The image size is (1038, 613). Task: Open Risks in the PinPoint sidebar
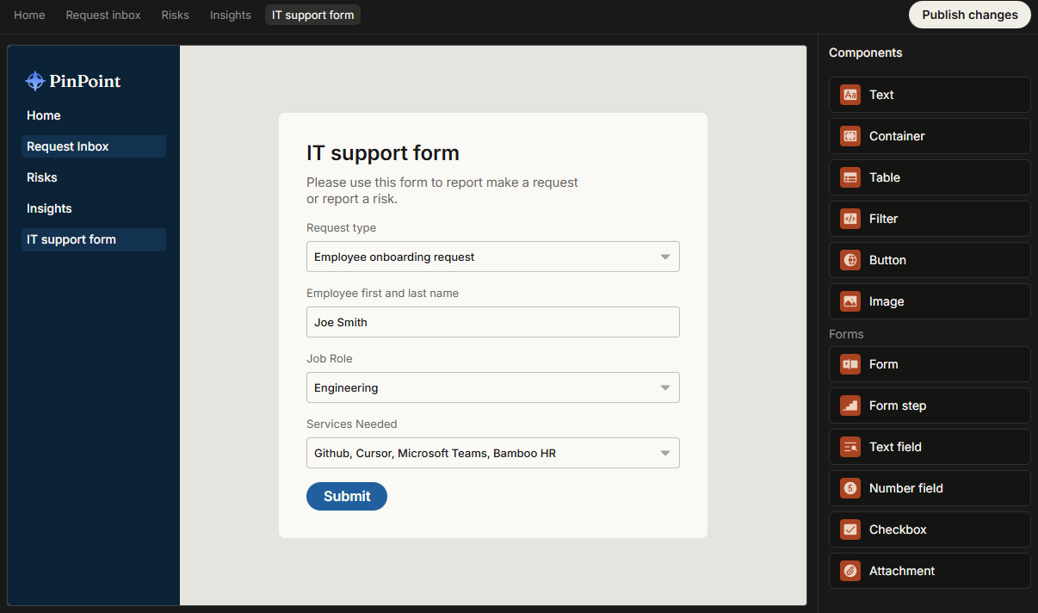tap(42, 177)
